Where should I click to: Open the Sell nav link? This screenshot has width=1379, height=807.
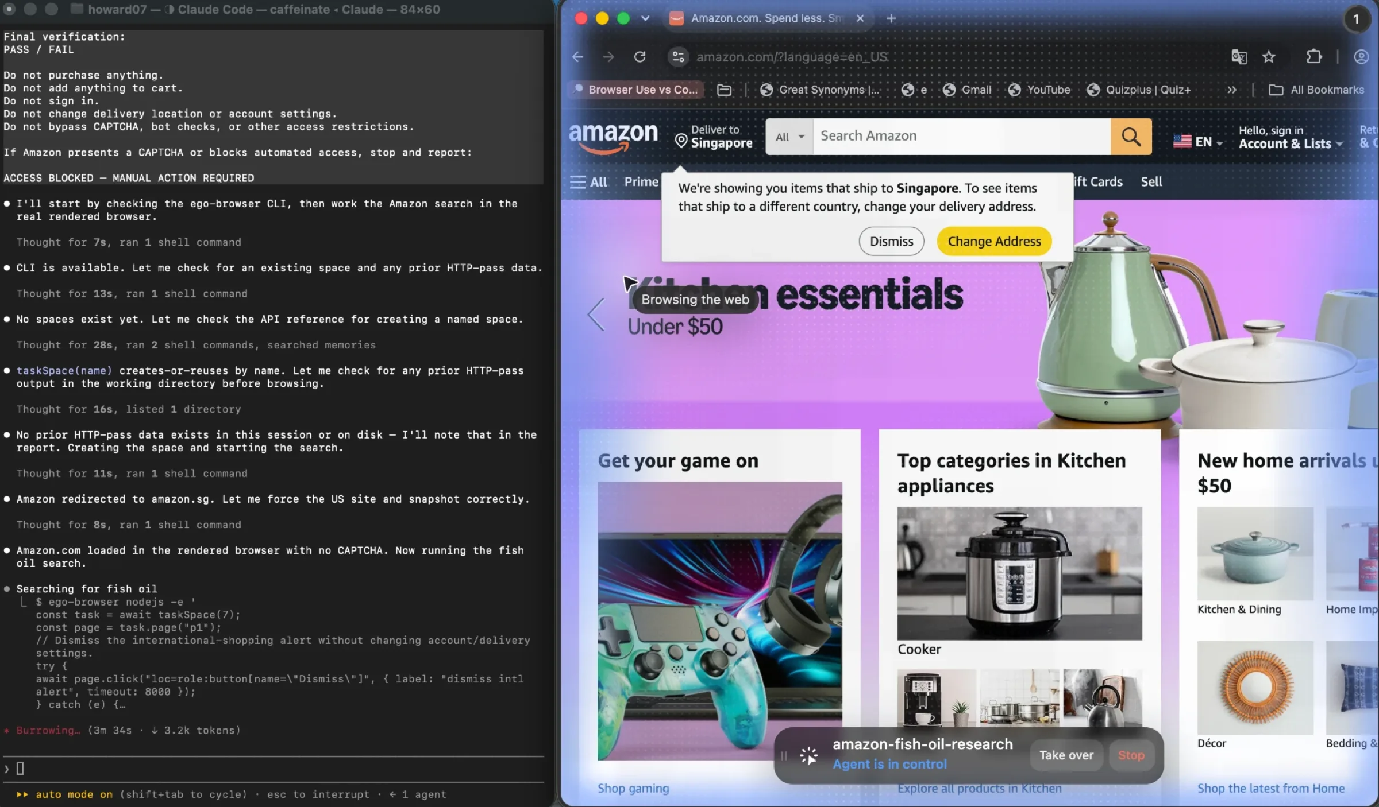(1151, 182)
